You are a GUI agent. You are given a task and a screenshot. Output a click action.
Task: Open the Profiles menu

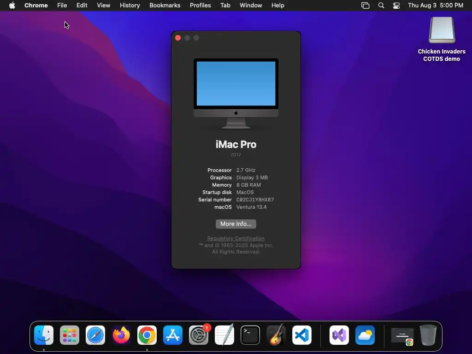pos(200,5)
